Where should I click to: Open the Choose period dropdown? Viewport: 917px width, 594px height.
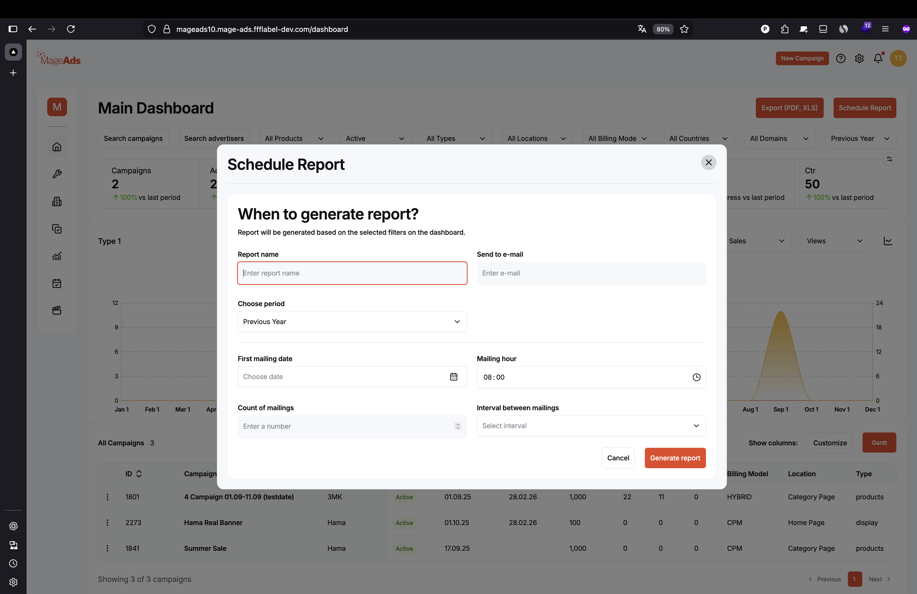pos(352,321)
